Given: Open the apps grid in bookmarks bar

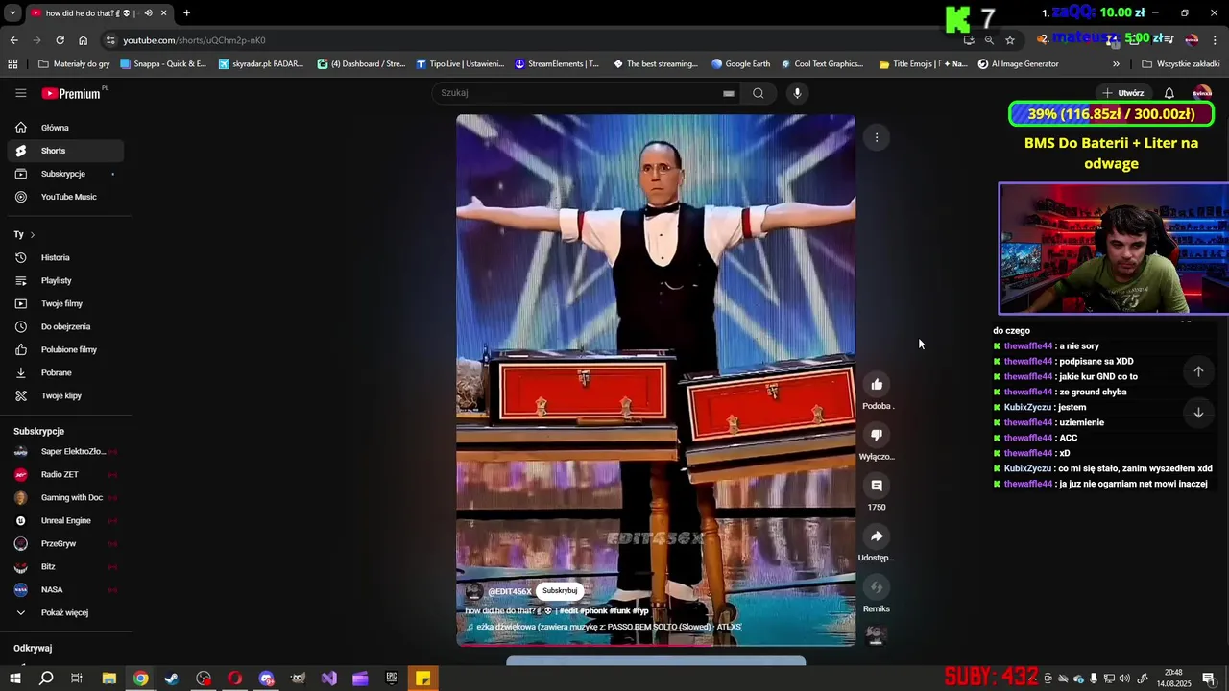Looking at the screenshot, I should coord(12,64).
